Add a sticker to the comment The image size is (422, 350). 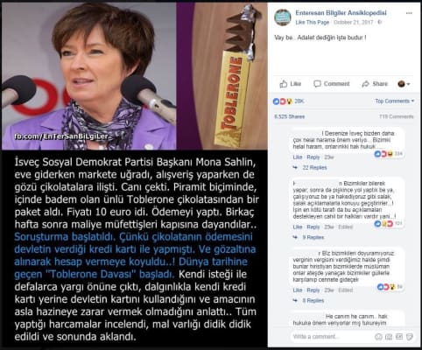[410, 337]
